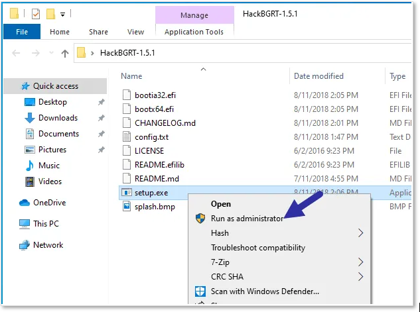Expand the Recent locations dropdown arrow
420x312 pixels.
pyautogui.click(x=51, y=53)
